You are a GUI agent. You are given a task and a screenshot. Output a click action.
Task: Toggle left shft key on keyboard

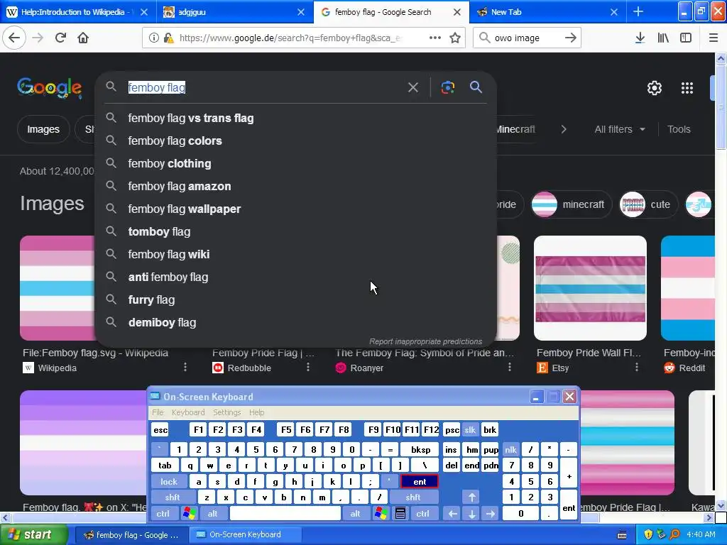172,497
